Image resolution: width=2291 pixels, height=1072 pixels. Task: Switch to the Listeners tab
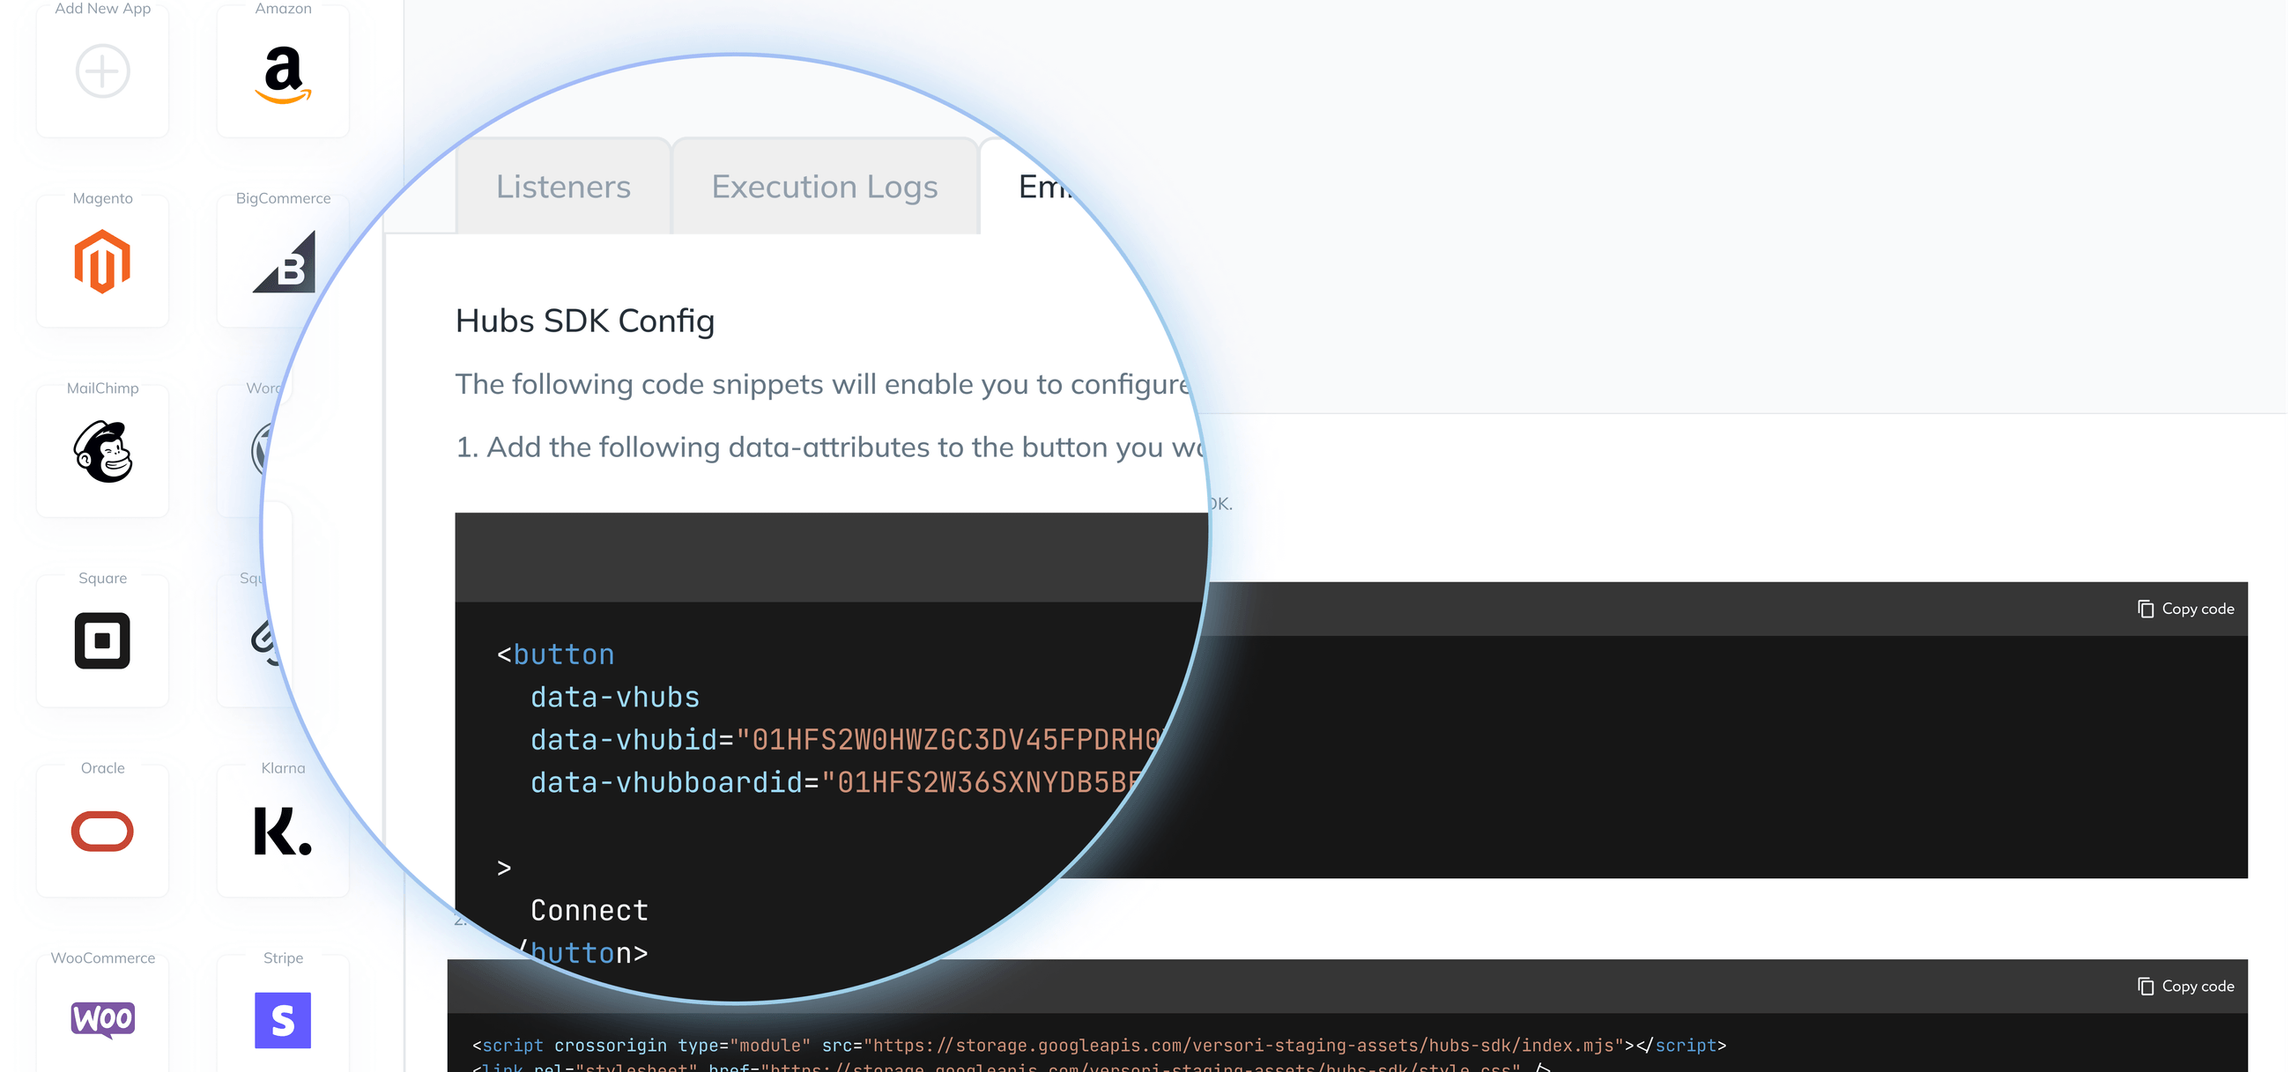[563, 187]
